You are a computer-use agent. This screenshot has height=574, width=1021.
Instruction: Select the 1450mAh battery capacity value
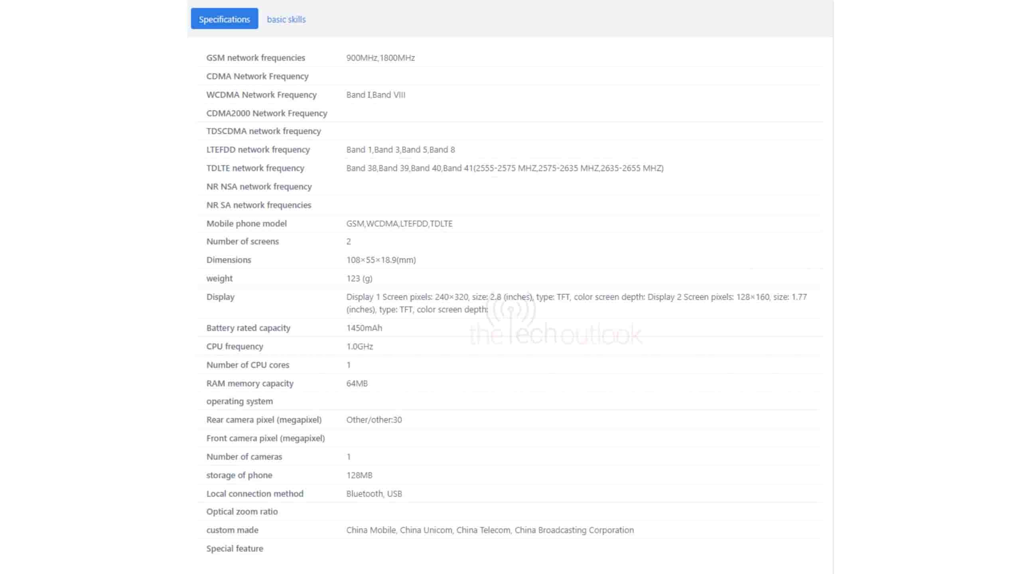point(364,328)
